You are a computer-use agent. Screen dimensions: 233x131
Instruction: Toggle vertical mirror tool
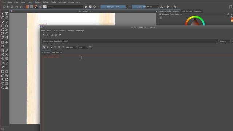[168, 7]
